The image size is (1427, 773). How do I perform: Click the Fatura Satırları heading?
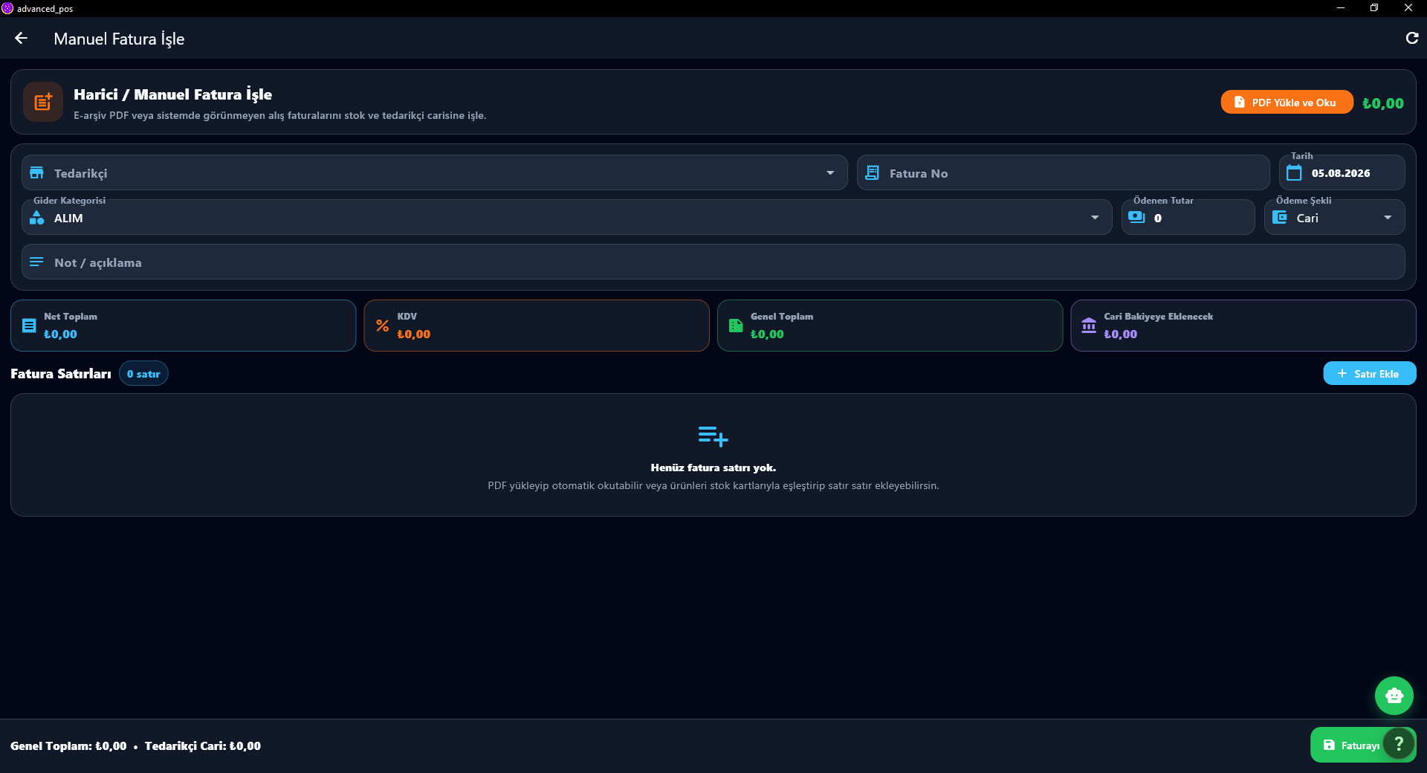coord(61,374)
